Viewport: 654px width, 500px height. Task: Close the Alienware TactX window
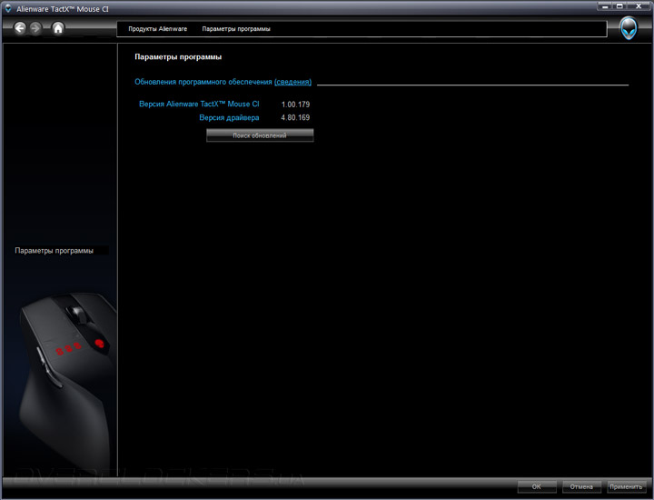pyautogui.click(x=639, y=6)
